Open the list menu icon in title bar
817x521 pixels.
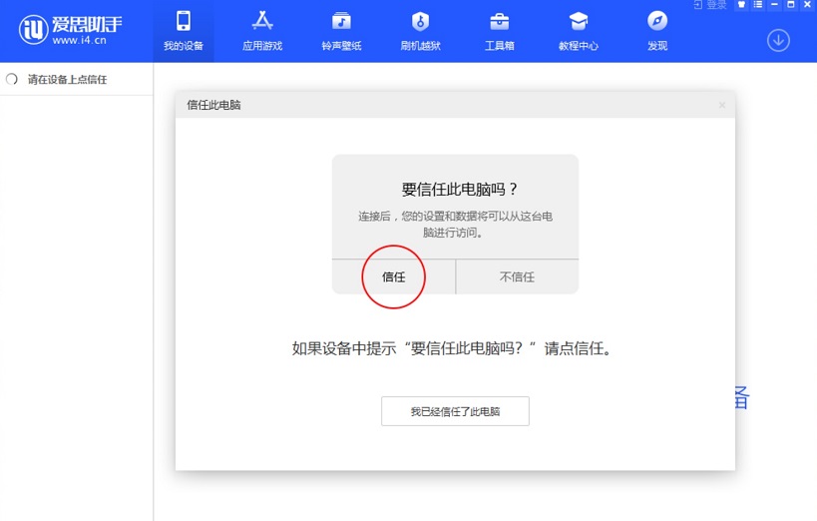click(758, 6)
